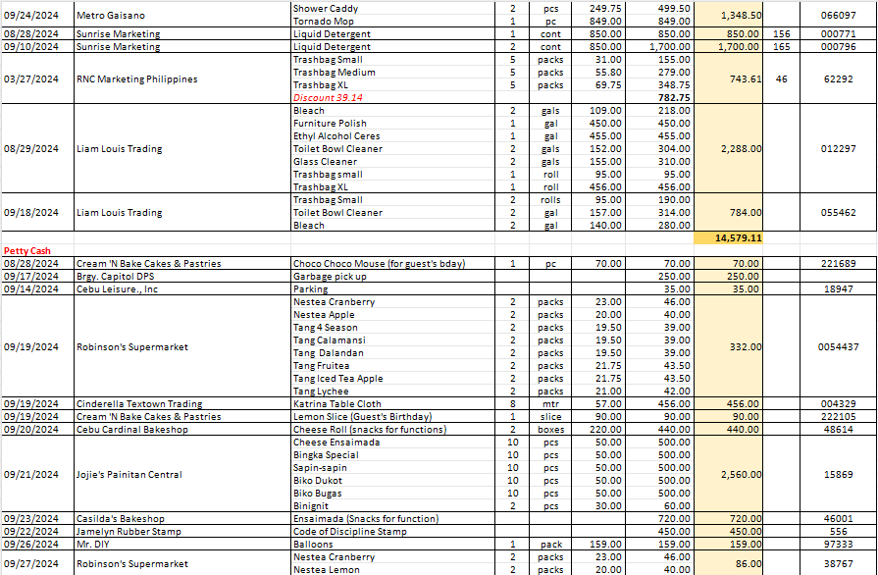The height and width of the screenshot is (575, 878).
Task: Click RNC Marketing Philippines supplier cell
Action: point(182,78)
